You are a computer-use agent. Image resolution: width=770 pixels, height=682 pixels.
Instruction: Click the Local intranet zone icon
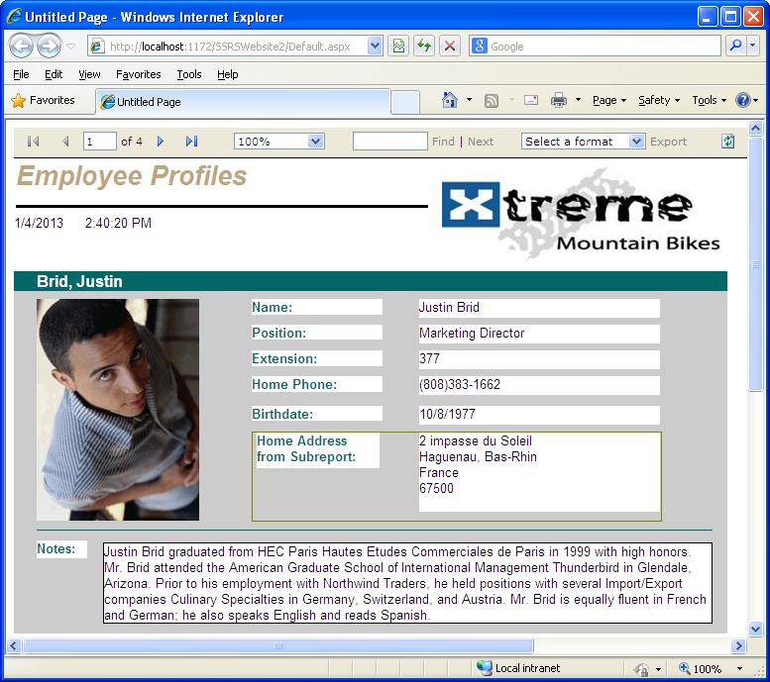click(x=485, y=668)
